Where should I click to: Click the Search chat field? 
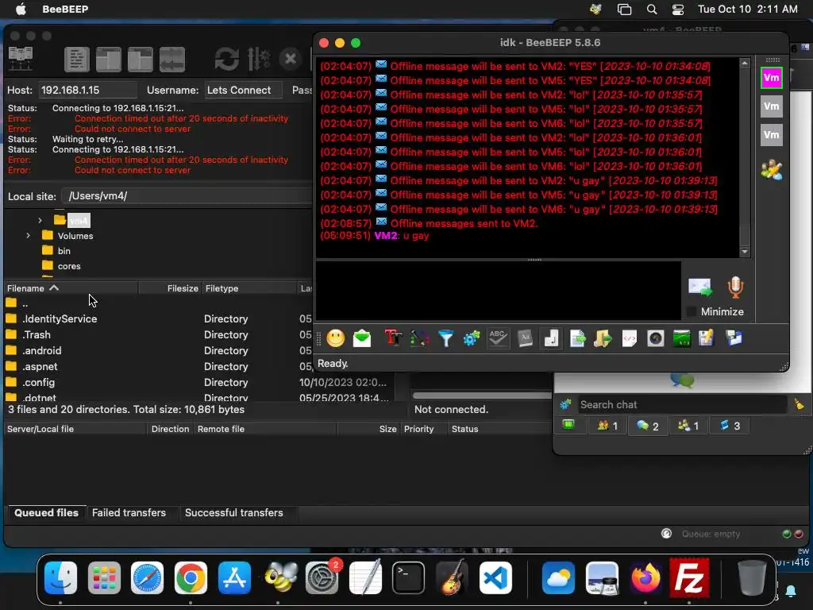point(682,404)
